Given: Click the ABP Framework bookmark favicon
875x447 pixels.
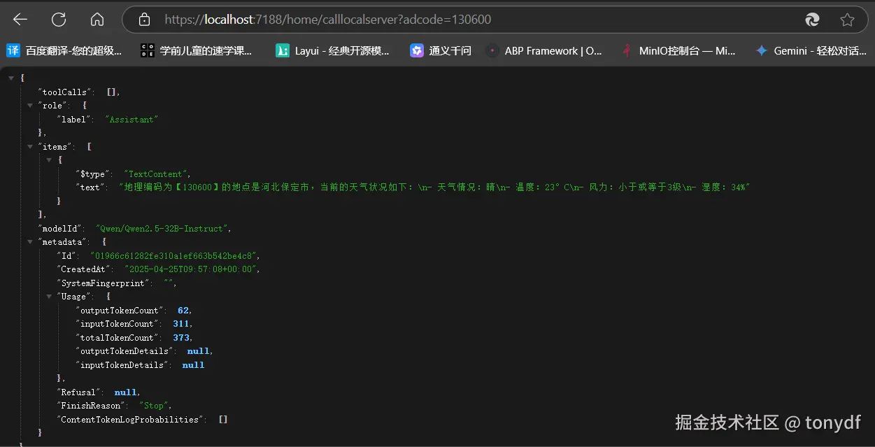Looking at the screenshot, I should (493, 50).
